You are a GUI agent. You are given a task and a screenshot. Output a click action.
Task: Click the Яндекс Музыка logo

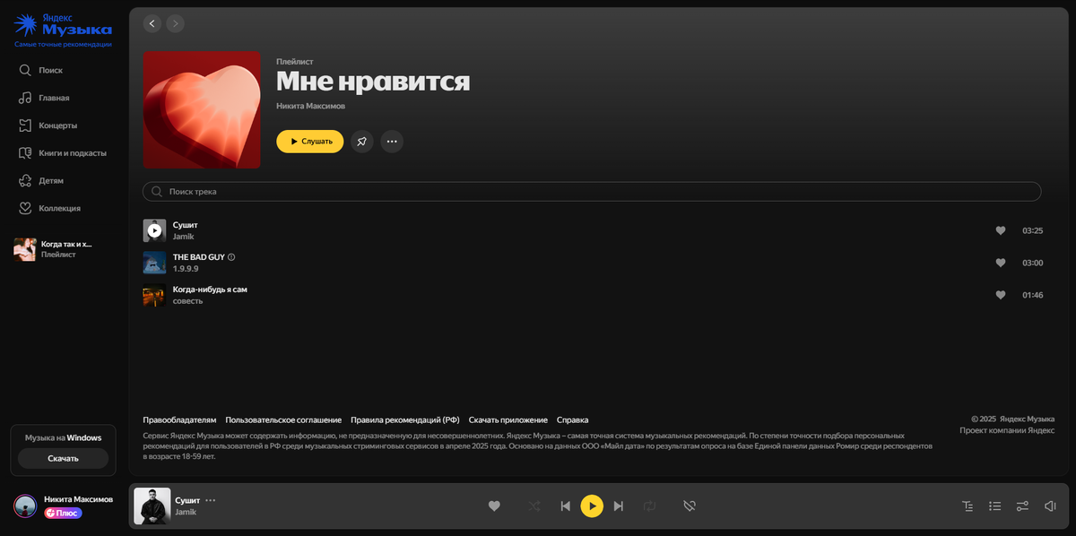click(x=63, y=25)
